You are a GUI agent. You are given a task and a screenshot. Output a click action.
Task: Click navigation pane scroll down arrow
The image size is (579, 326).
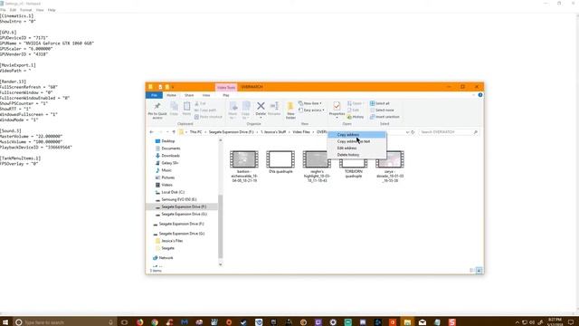tap(221, 264)
